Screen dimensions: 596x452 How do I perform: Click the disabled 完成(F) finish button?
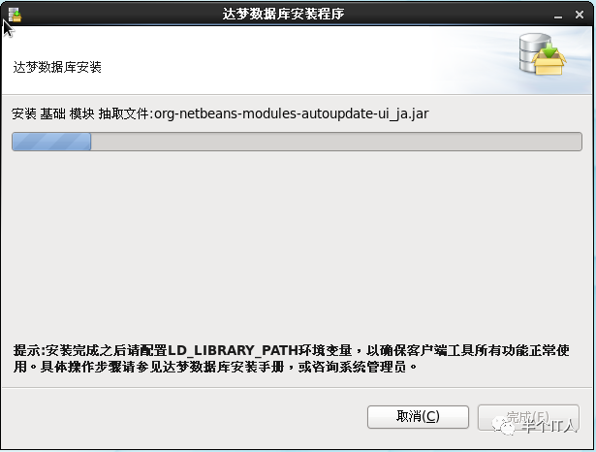528,417
